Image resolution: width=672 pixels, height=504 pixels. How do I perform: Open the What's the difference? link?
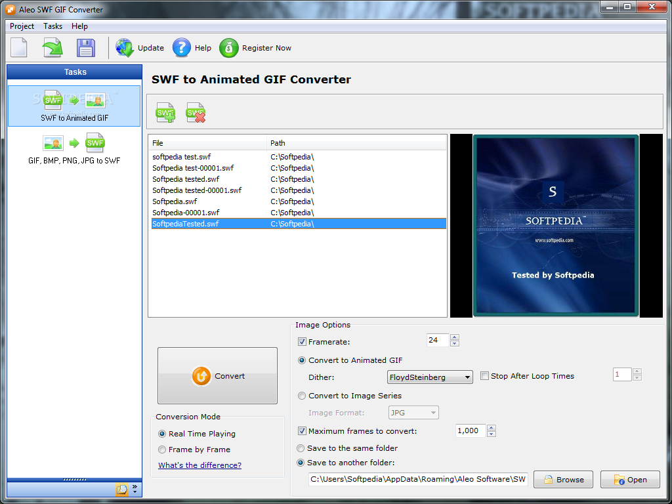pyautogui.click(x=199, y=465)
